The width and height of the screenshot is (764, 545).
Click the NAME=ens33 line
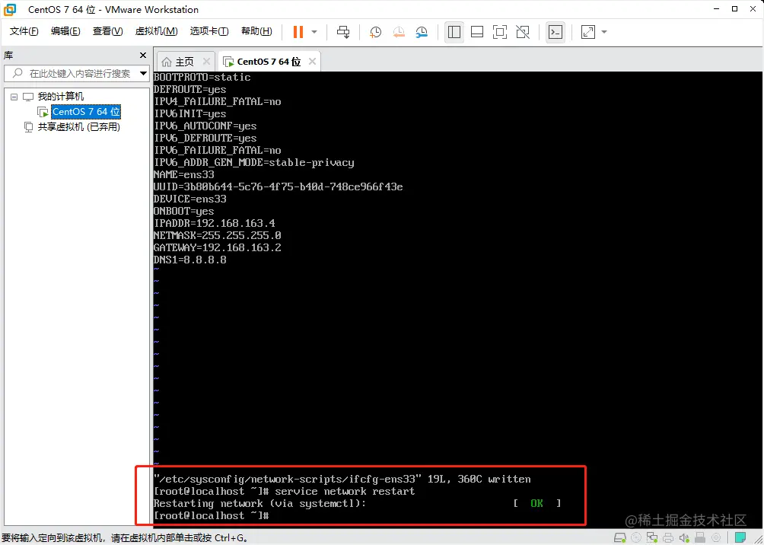click(x=183, y=174)
